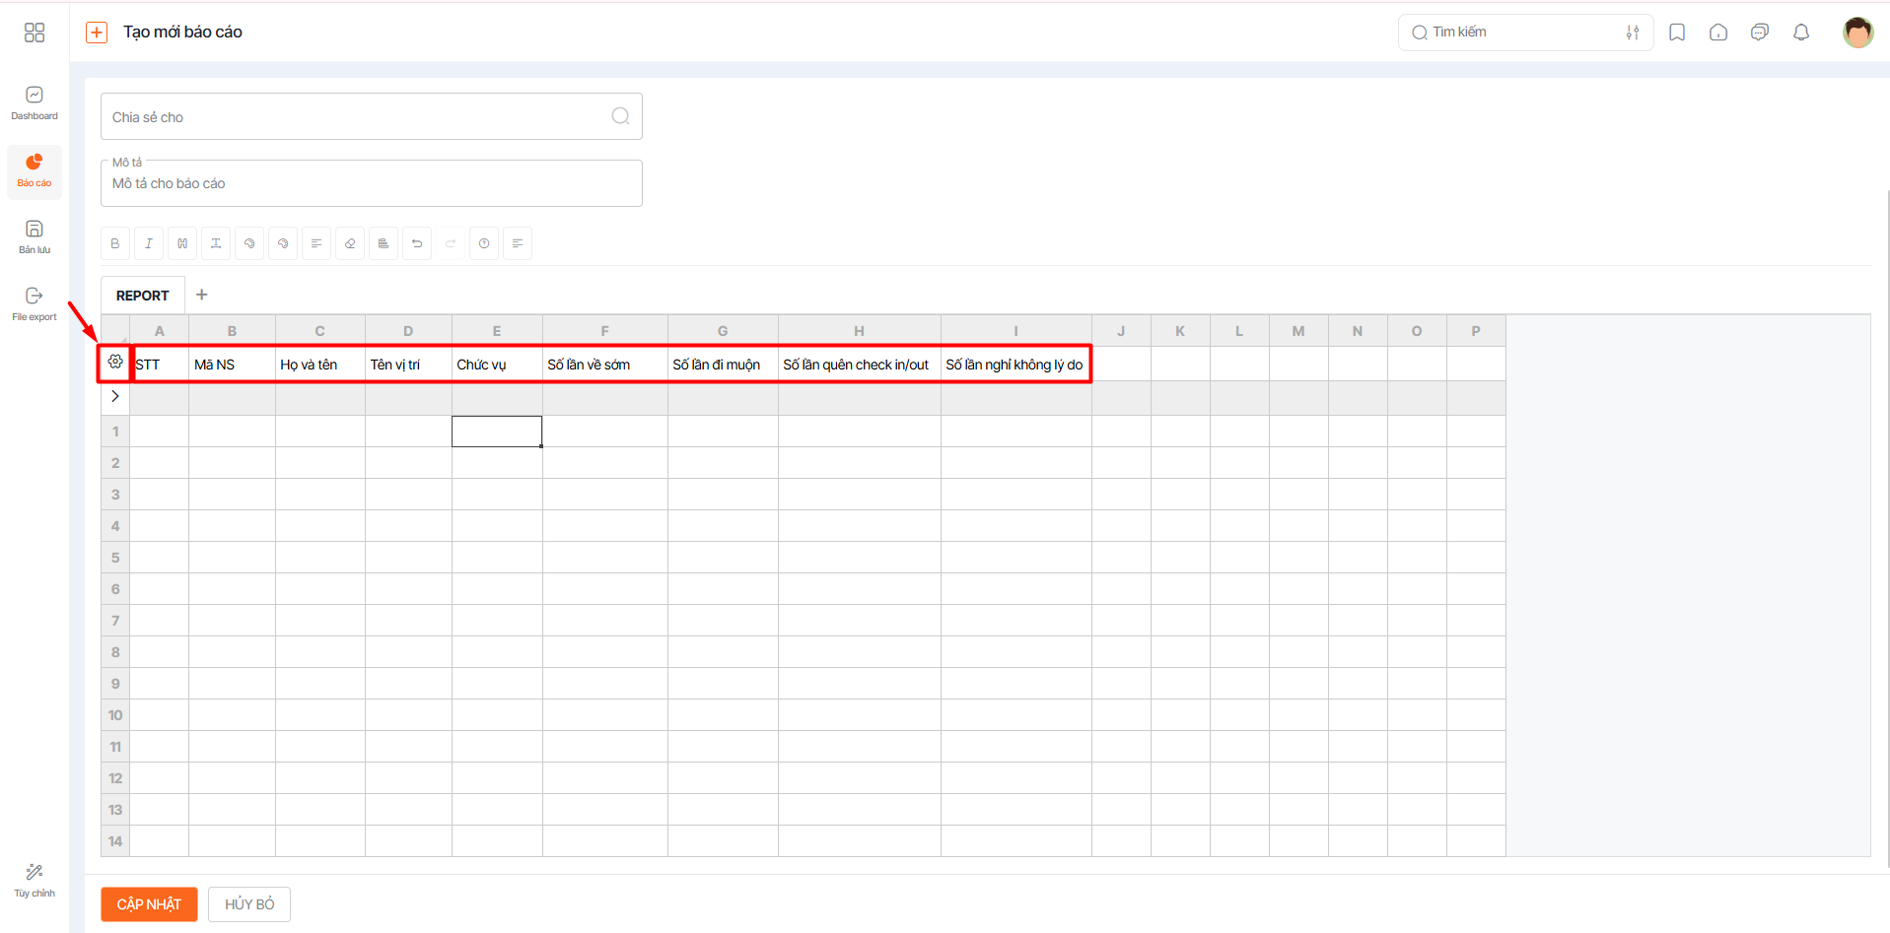Toggle bold formatting in the report toolbar

pos(115,243)
